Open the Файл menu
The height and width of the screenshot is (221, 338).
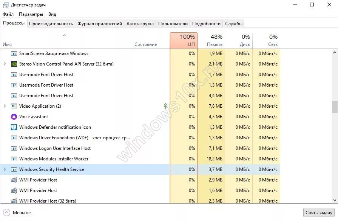(8, 14)
